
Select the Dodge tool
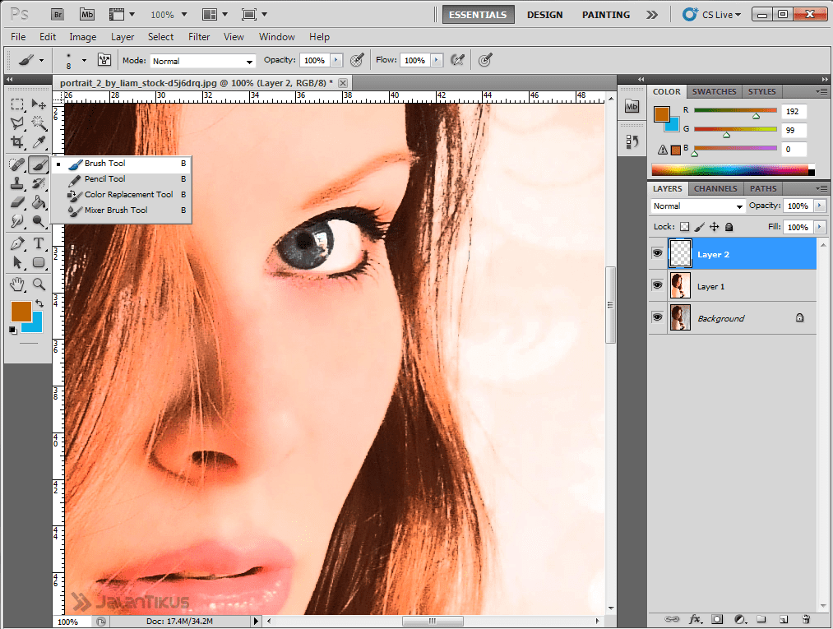pyautogui.click(x=39, y=220)
